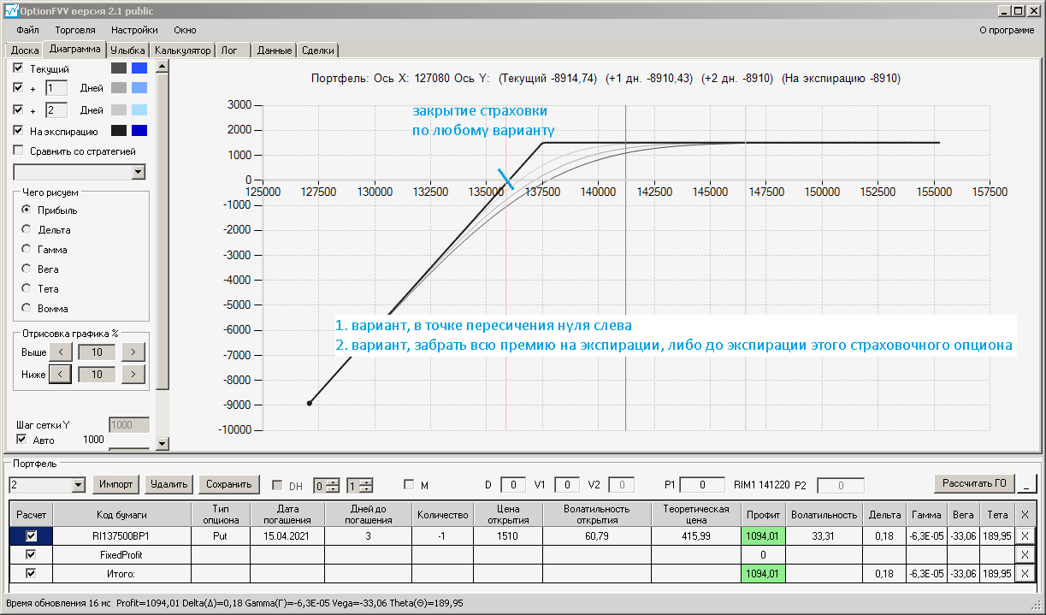Click the X header above the row delete buttons
Image resolution: width=1046 pixels, height=615 pixels.
click(x=1025, y=515)
